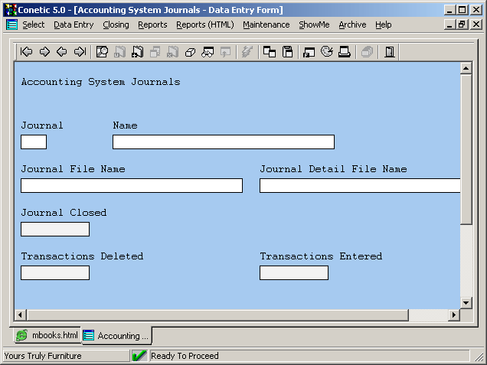Click the vertical scrollbar down arrow
Viewport: 487px width, 365px height.
pos(466,302)
